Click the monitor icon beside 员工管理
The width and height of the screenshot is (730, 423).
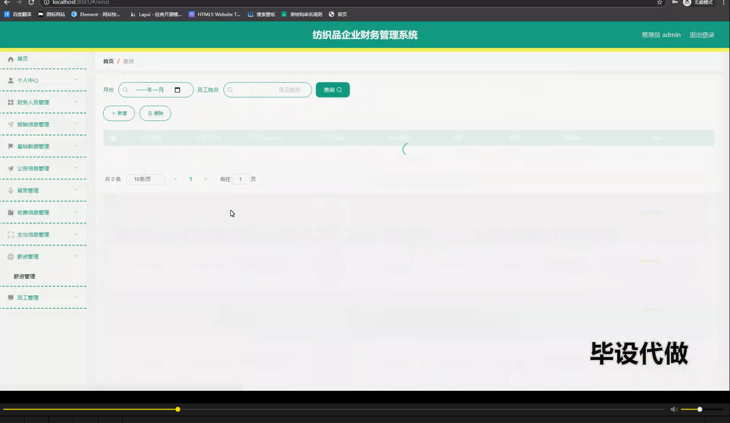11,297
